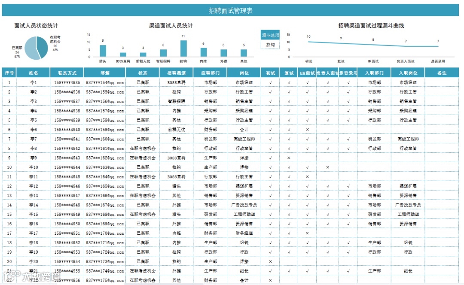Click the 招聘渠道面试过程漏斗曲线 chart title

coord(371,26)
